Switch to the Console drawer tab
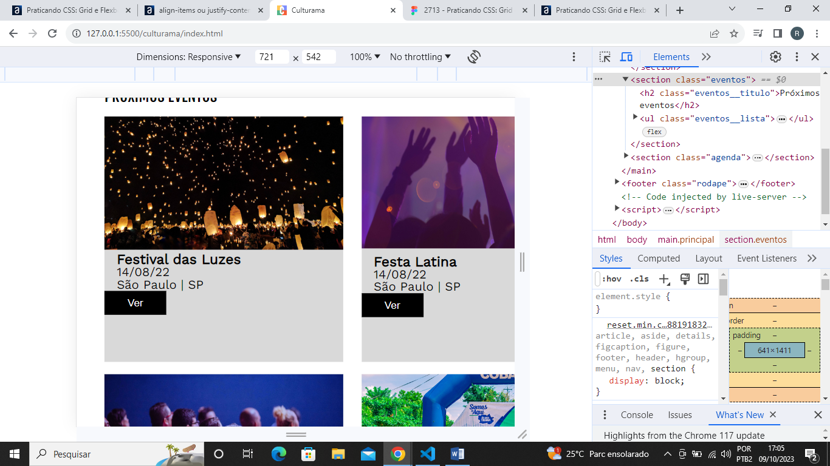Viewport: 830px width, 466px height. tap(637, 415)
